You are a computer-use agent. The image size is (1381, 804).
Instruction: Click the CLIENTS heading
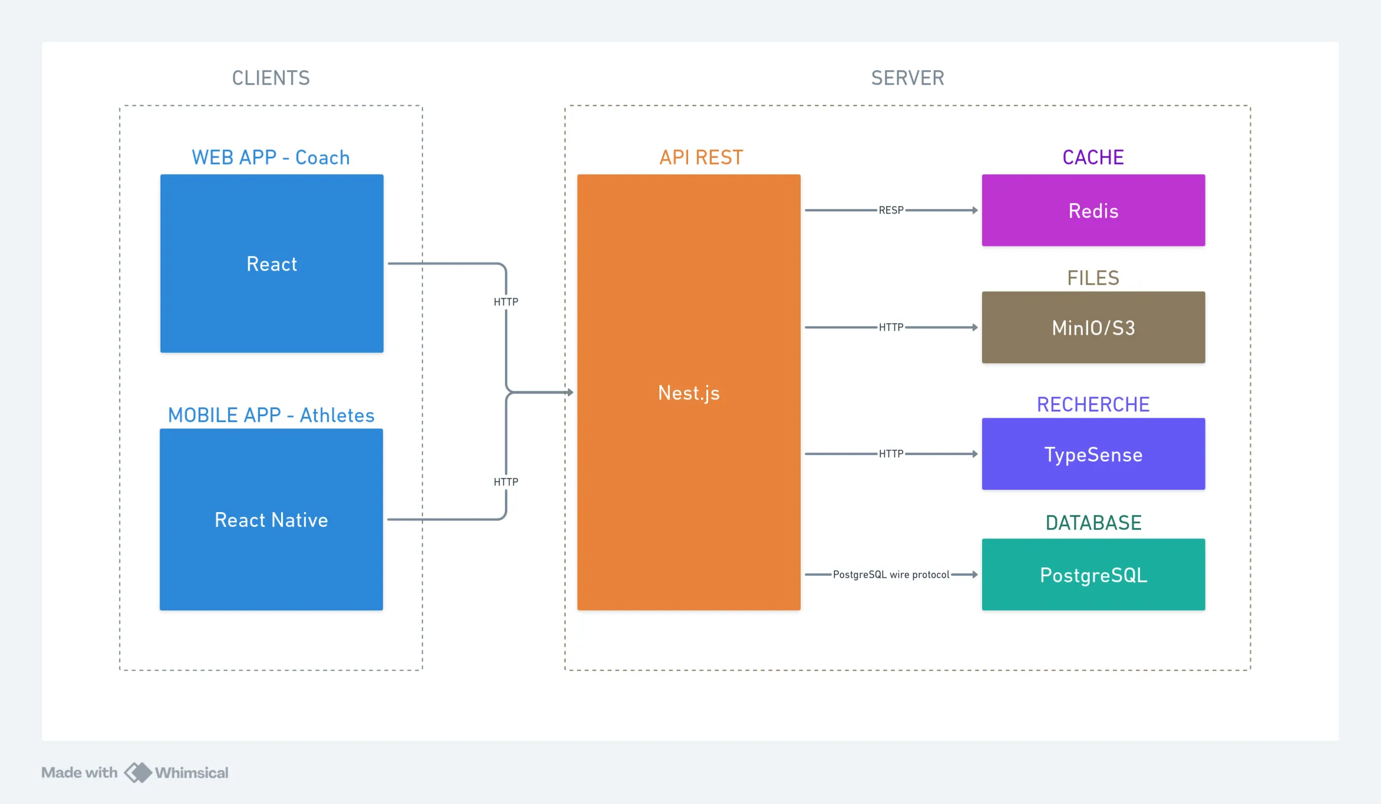(271, 78)
